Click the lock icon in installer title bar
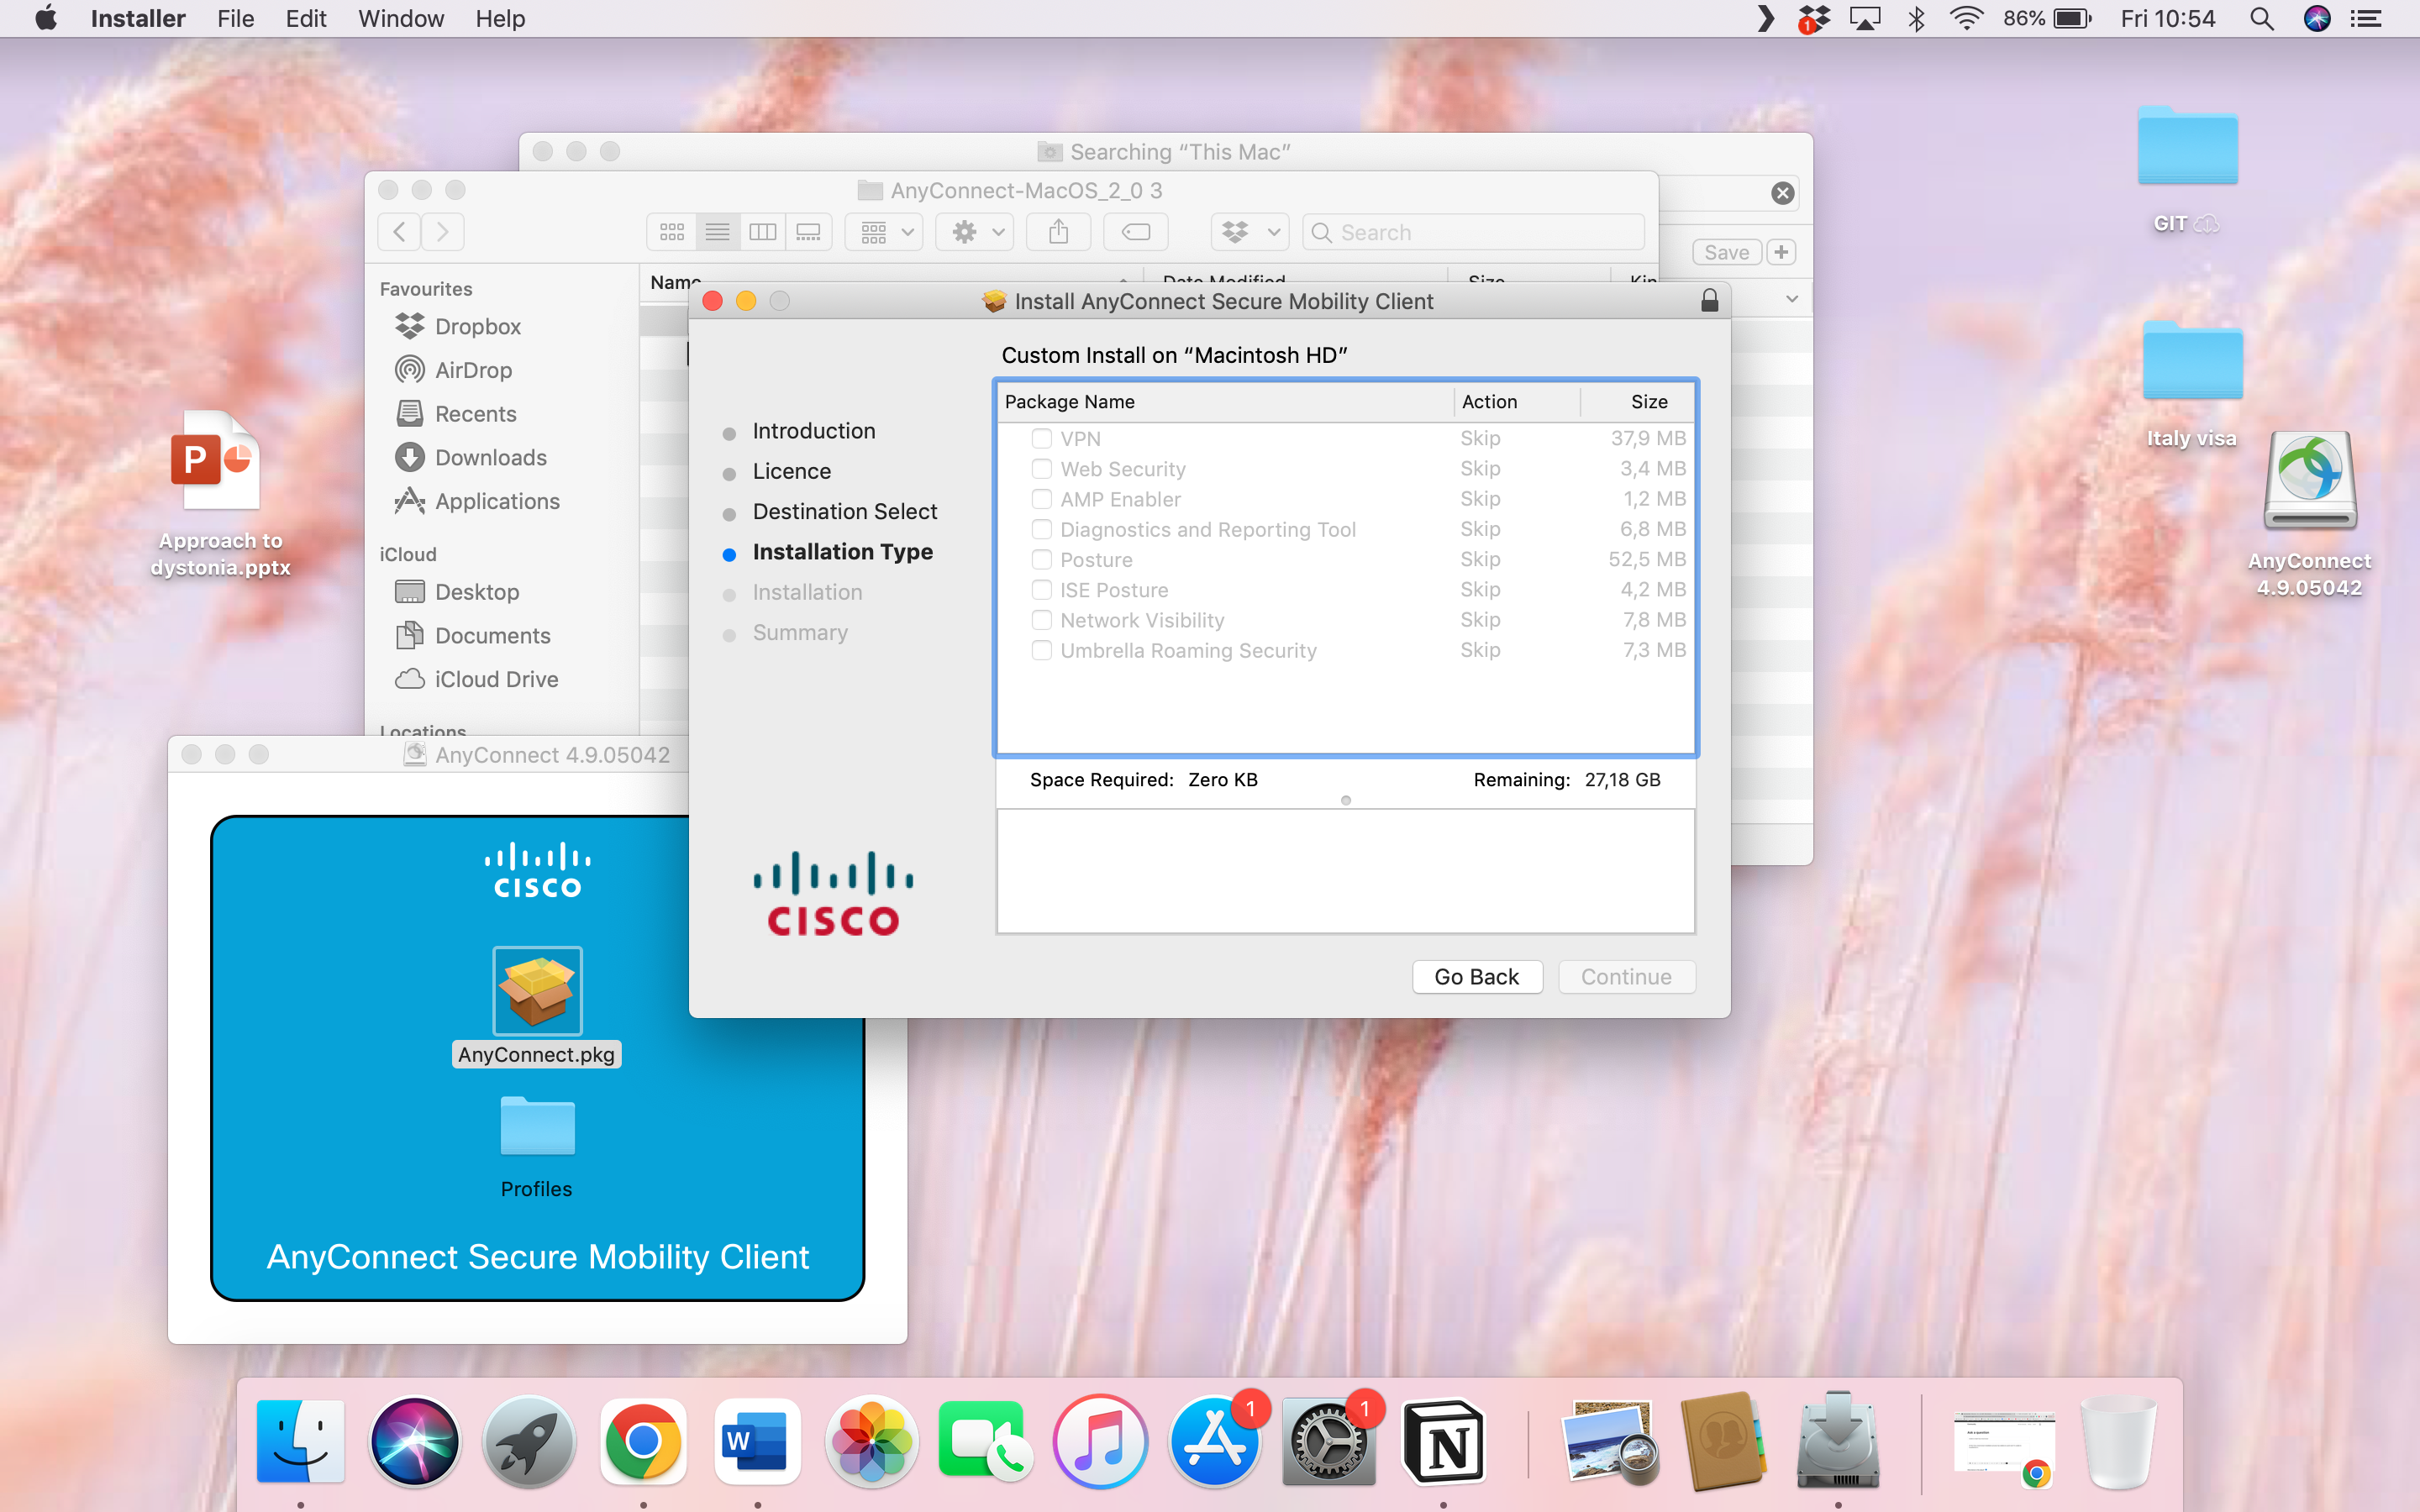 [1709, 301]
